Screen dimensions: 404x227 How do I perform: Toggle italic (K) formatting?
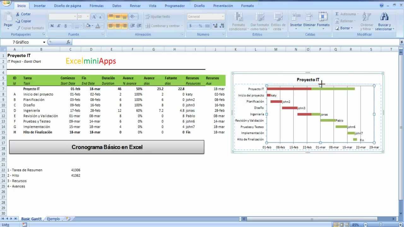pyautogui.click(x=59, y=26)
